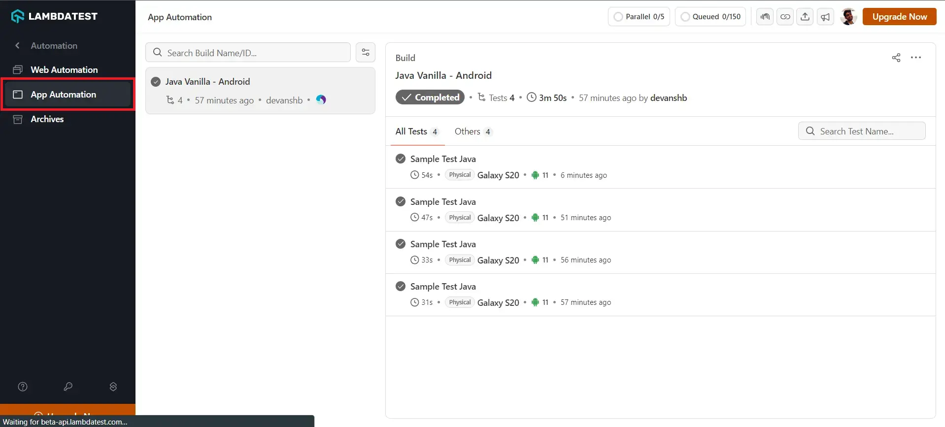Viewport: 945px width, 427px height.
Task: Click the upload app icon
Action: [x=805, y=17]
